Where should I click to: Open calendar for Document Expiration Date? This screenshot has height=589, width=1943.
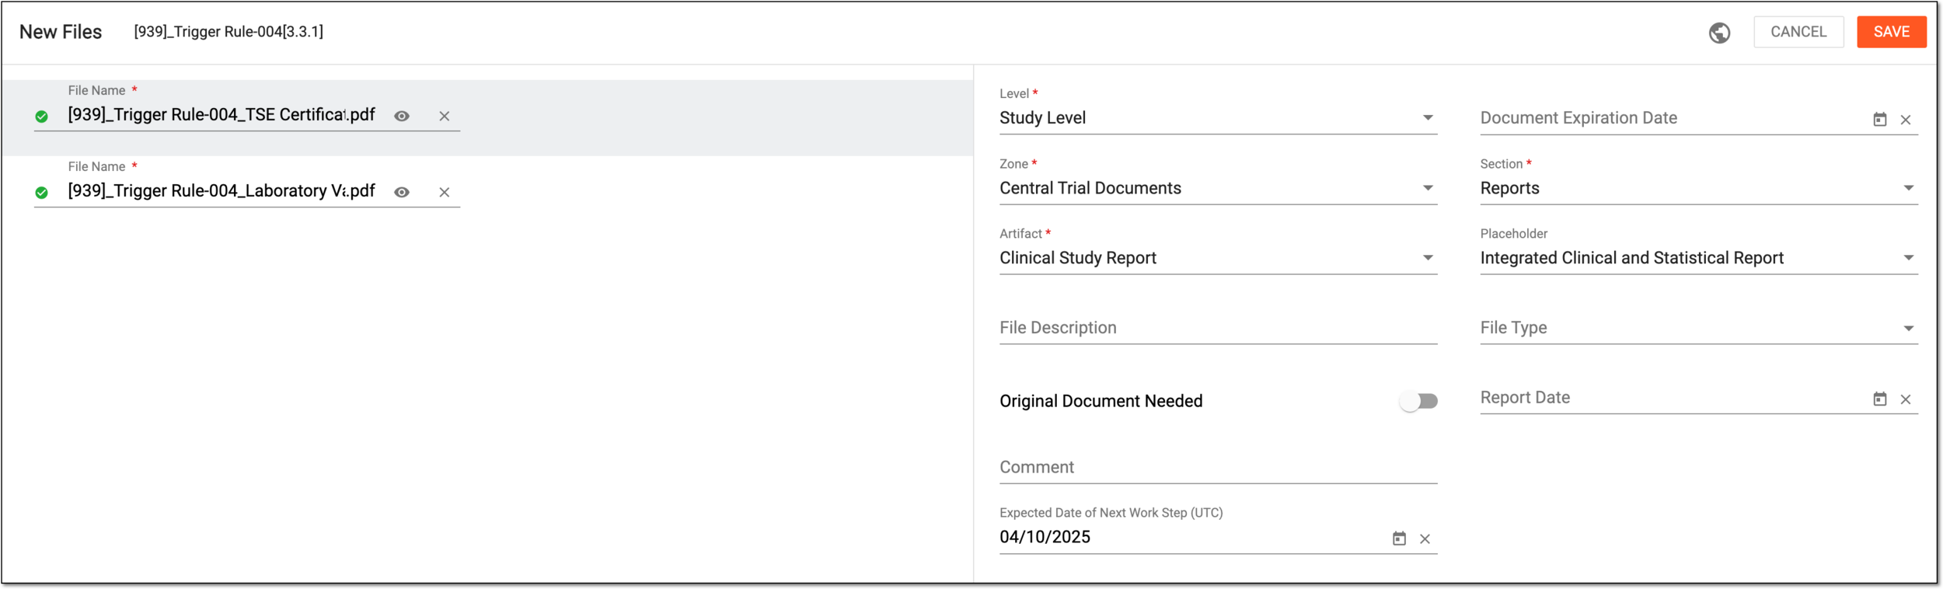1879,120
